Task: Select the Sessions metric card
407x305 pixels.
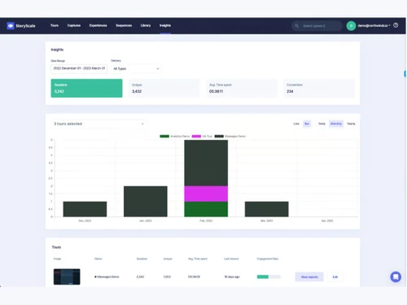Action: coord(86,88)
